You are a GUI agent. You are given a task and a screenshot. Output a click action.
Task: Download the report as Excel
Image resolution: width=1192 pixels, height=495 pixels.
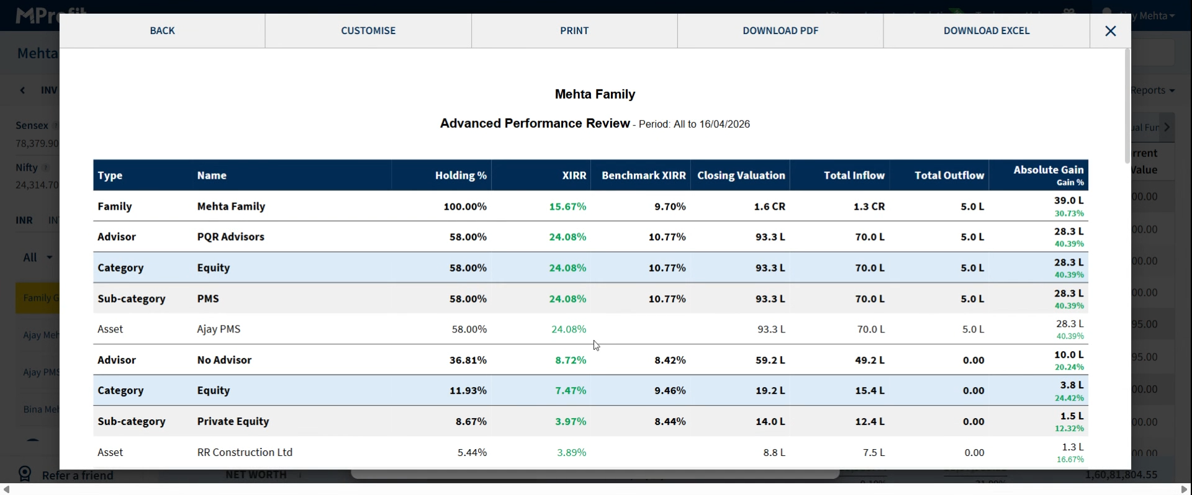[987, 31]
